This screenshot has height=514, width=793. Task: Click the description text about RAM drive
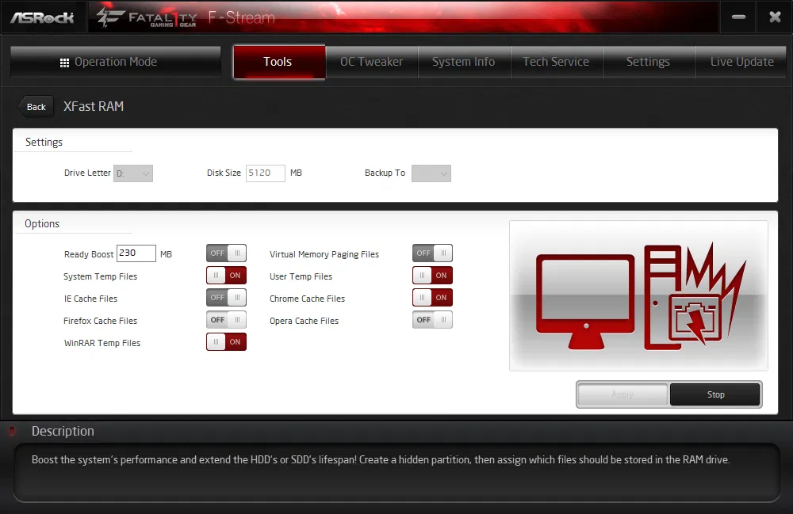(x=381, y=460)
